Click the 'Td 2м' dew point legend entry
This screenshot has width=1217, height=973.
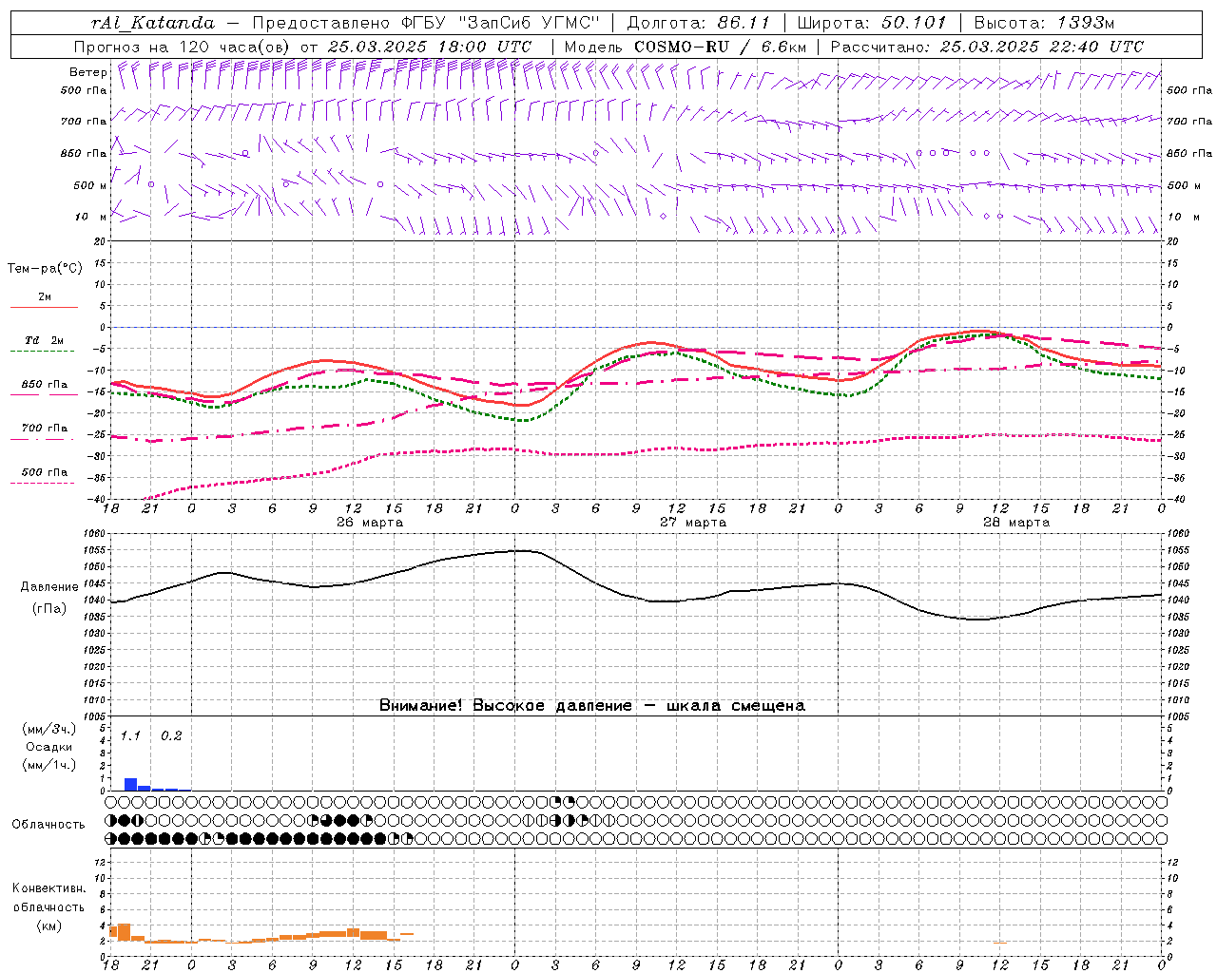[45, 340]
